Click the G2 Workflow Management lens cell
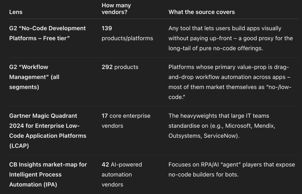This screenshot has height=194, width=302. 34,77
